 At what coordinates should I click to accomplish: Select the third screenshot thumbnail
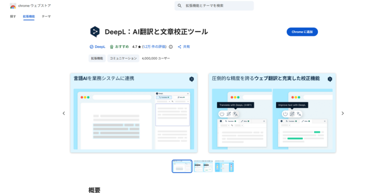pyautogui.click(x=224, y=166)
